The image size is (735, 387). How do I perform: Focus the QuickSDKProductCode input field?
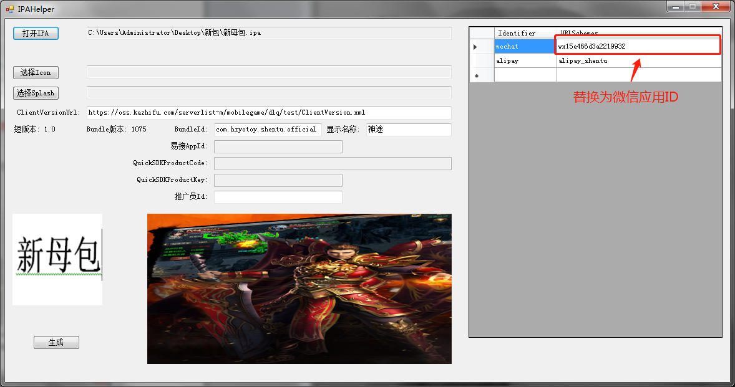pyautogui.click(x=333, y=163)
